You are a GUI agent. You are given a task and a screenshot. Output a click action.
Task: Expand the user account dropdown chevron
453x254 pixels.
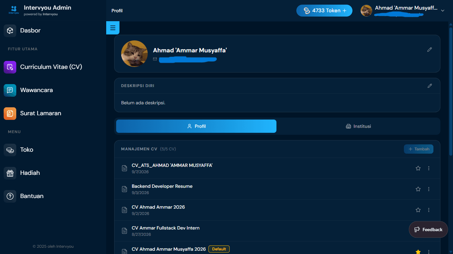(x=442, y=11)
